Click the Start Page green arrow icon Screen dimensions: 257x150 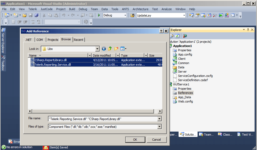click(x=221, y=15)
